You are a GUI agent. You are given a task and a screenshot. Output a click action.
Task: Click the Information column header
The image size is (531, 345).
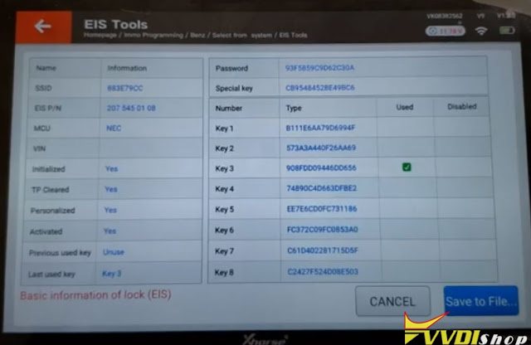tap(127, 68)
